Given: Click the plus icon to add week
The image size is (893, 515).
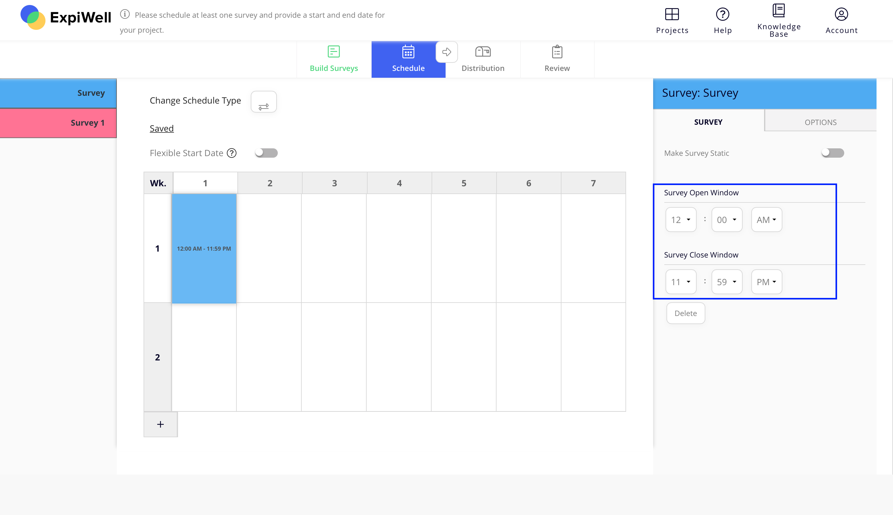Looking at the screenshot, I should coord(160,424).
